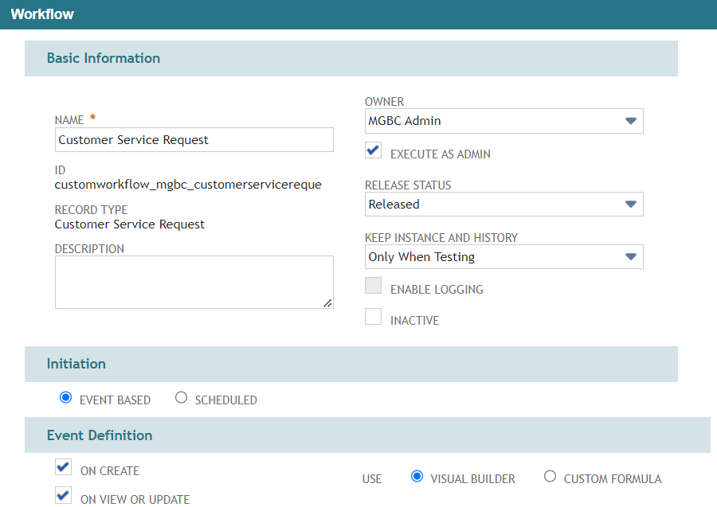Open the Keep Instance And History dropdown

pos(504,257)
